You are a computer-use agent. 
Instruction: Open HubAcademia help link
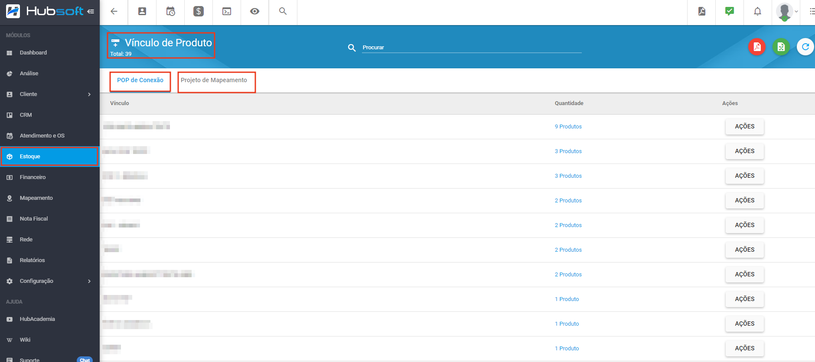[x=50, y=319]
